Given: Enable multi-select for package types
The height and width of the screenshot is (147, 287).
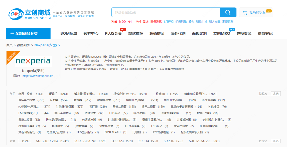Looking at the screenshot, I should [x=276, y=141].
